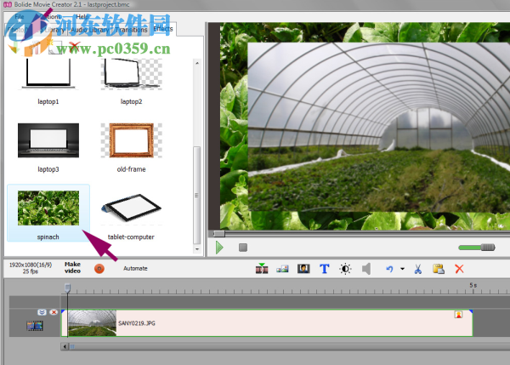
Task: Click the picture resize icon in toolbar
Action: 282,269
